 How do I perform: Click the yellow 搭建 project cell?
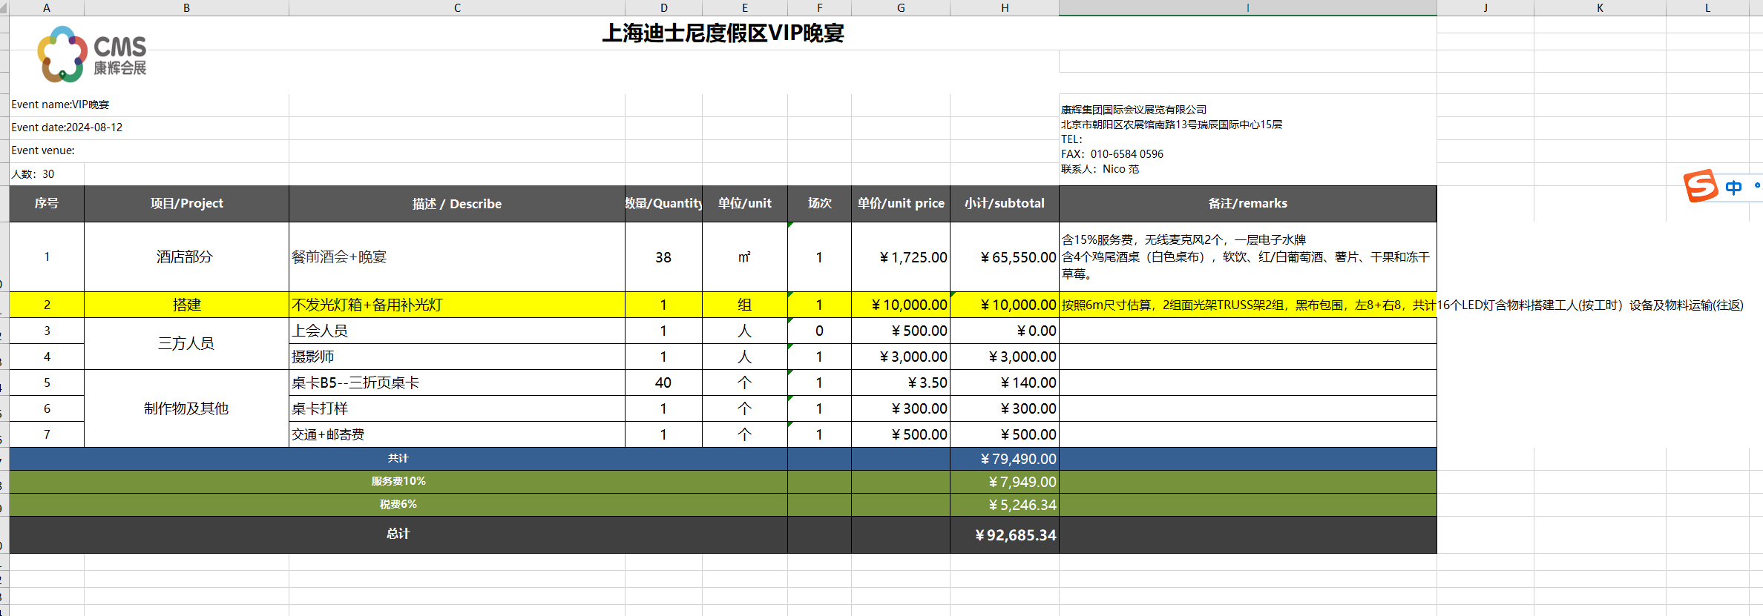pyautogui.click(x=186, y=305)
